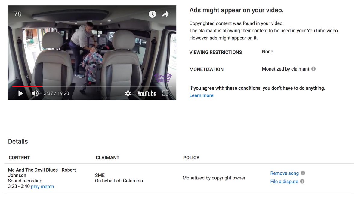Open the video on YouTube via its logo
The width and height of the screenshot is (361, 202).
147,93
